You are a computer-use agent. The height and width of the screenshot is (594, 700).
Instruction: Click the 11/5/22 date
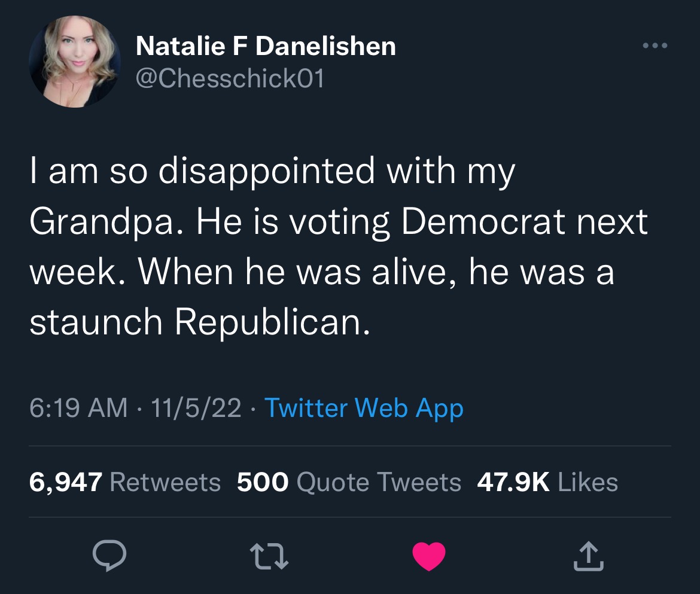pos(196,408)
